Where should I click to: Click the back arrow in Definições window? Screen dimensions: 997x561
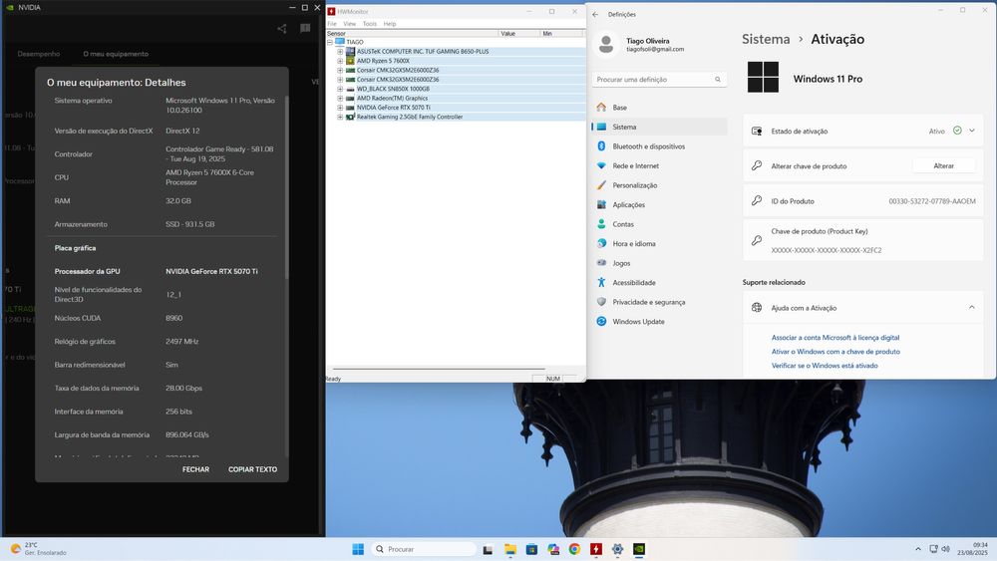595,14
